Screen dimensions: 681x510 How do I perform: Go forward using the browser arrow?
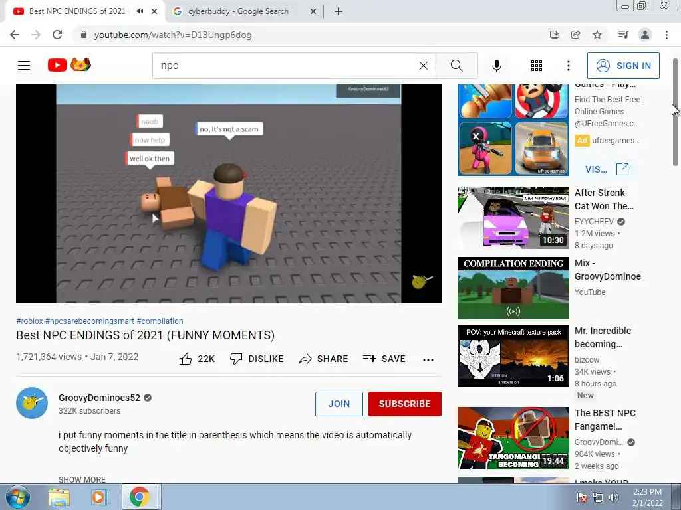click(x=36, y=35)
